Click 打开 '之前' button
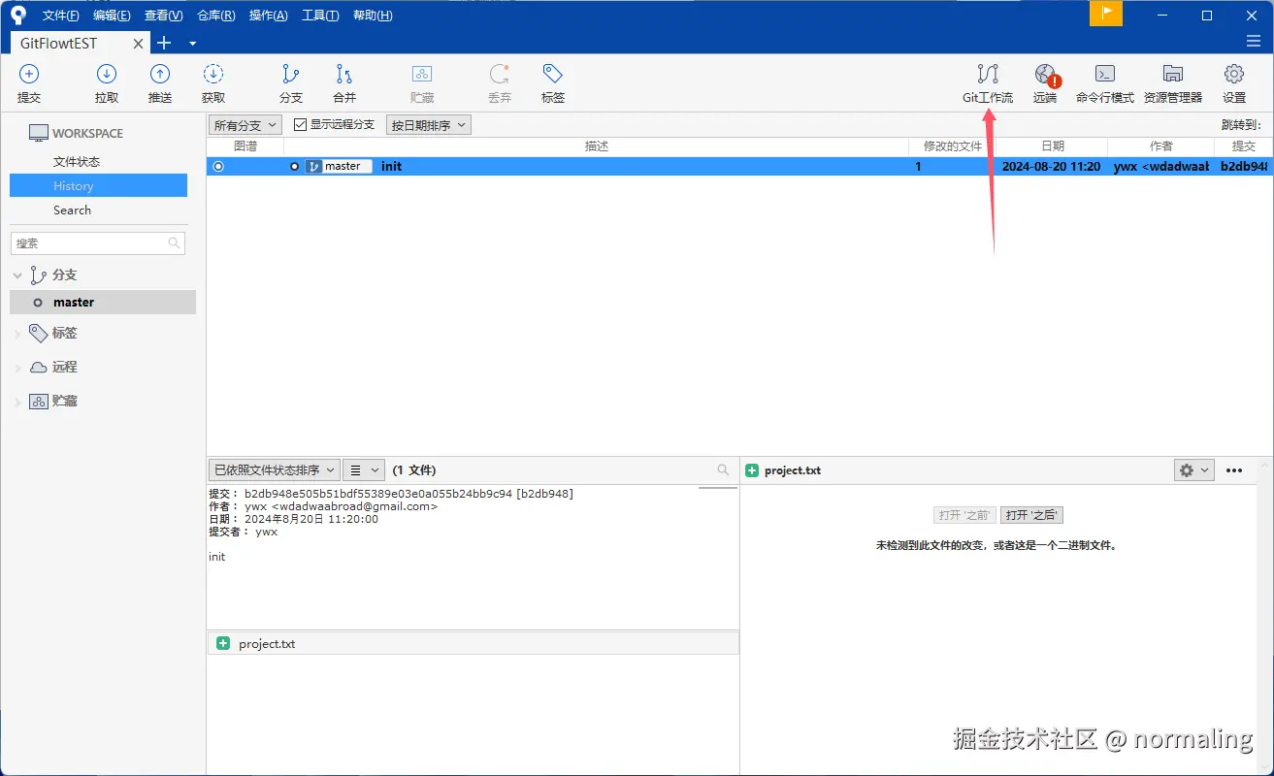 (965, 515)
